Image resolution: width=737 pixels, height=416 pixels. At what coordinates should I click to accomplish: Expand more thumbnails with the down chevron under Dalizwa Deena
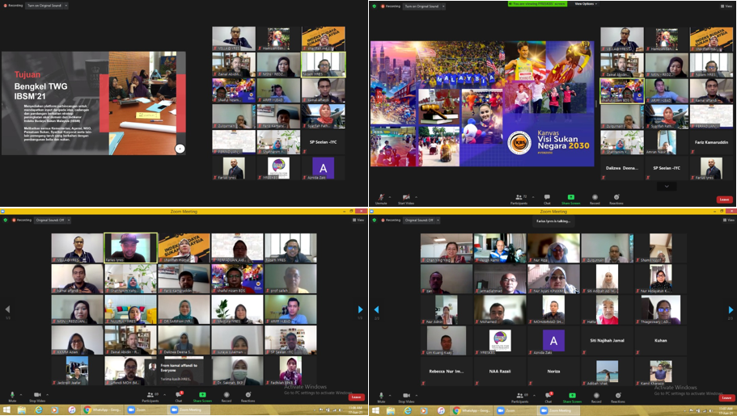pyautogui.click(x=667, y=186)
